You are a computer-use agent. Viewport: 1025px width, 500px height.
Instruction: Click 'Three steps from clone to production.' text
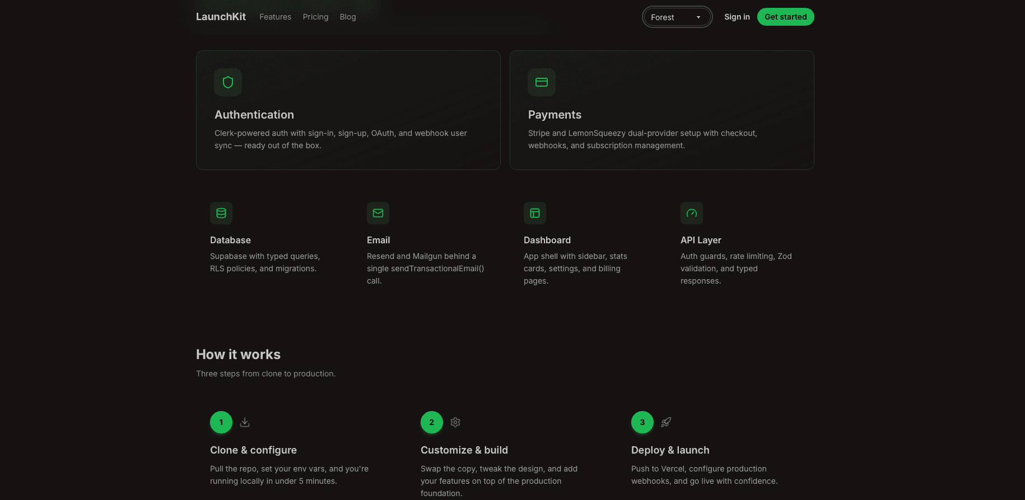(266, 374)
